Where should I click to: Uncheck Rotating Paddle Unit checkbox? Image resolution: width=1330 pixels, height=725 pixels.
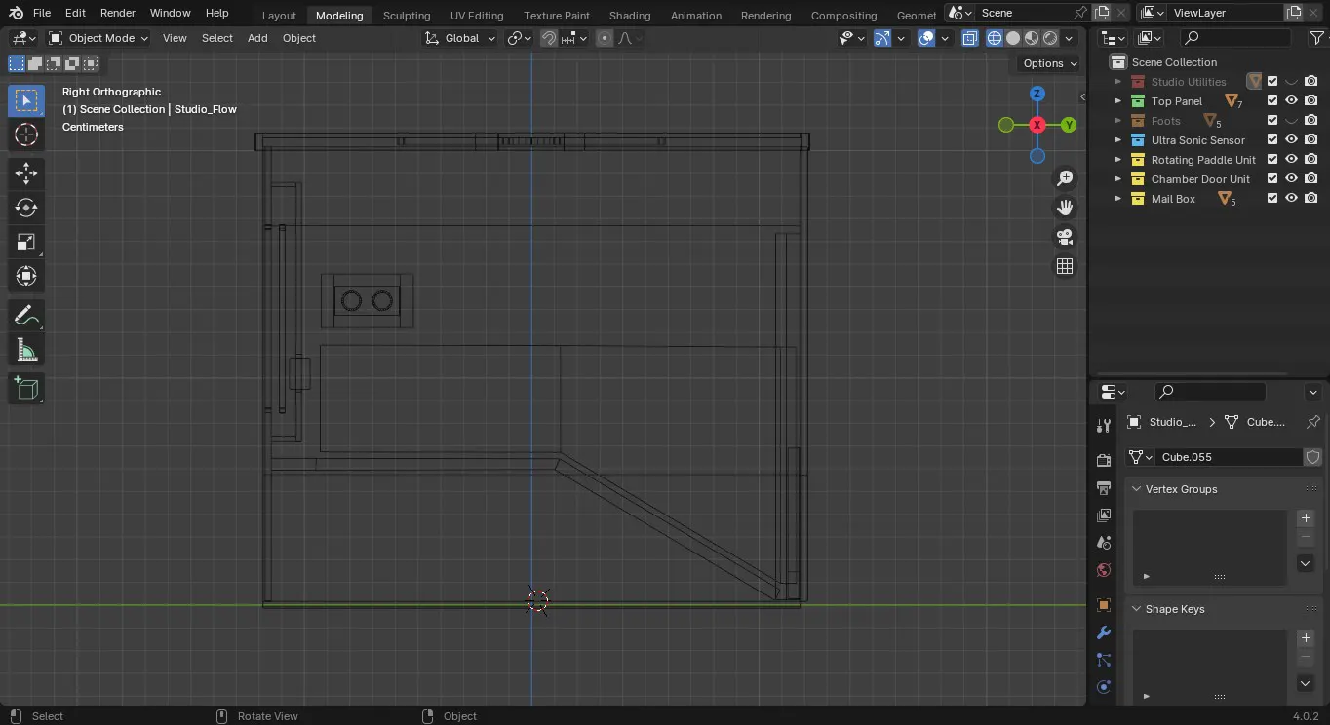click(1272, 159)
